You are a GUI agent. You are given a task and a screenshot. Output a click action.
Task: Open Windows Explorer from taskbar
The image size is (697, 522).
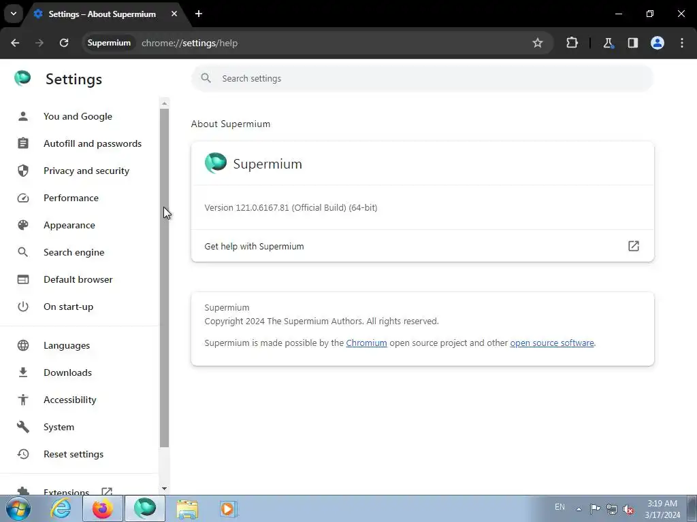coord(187,508)
